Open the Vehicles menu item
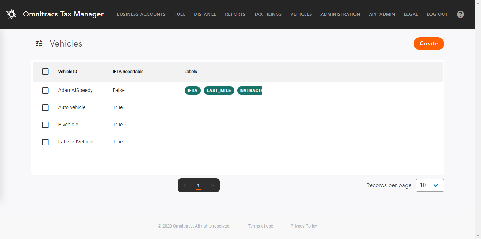This screenshot has width=481, height=239. coord(301,14)
